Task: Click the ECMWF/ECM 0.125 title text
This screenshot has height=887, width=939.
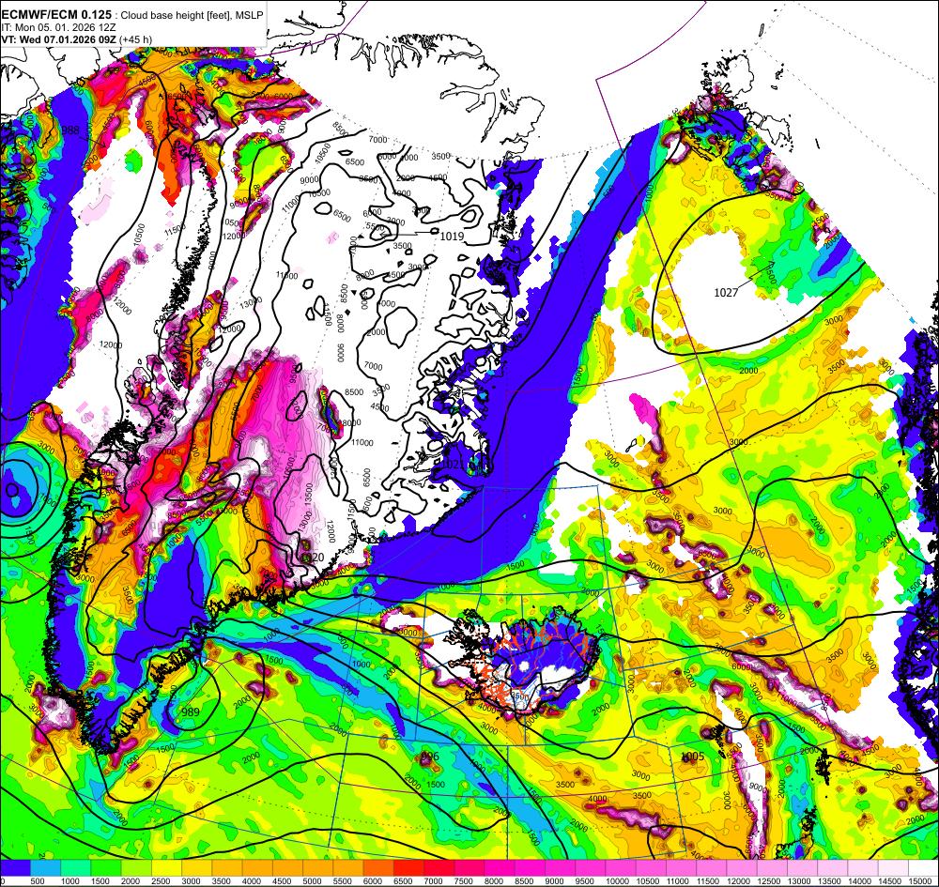Action: click(56, 15)
